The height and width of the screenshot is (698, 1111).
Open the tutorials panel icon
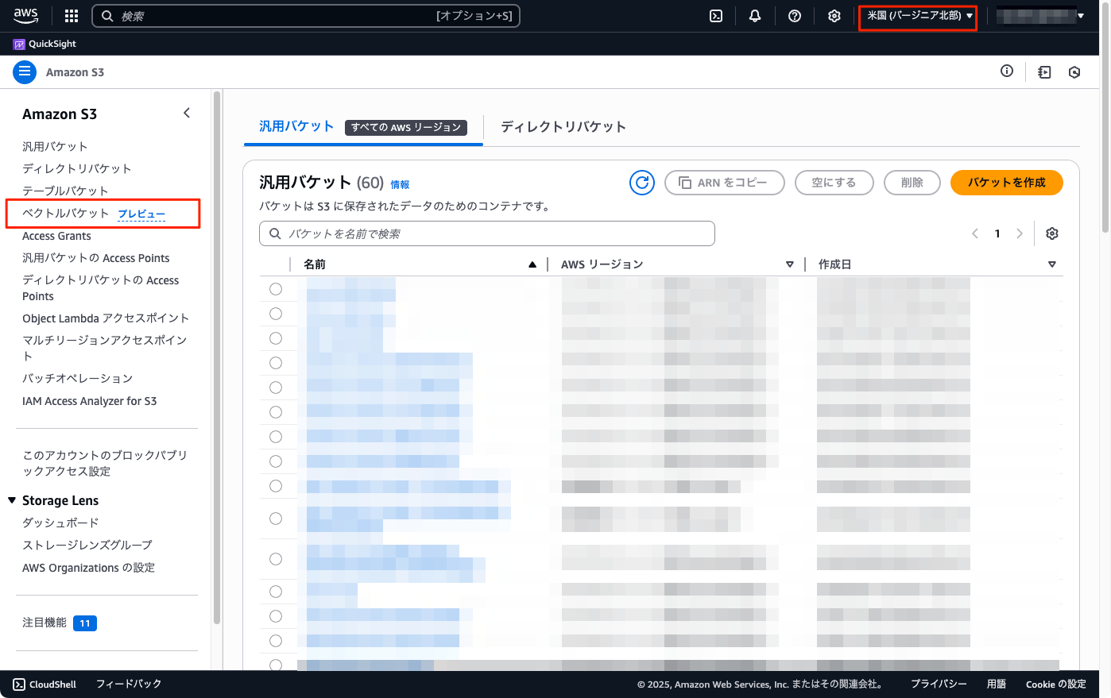point(1044,72)
